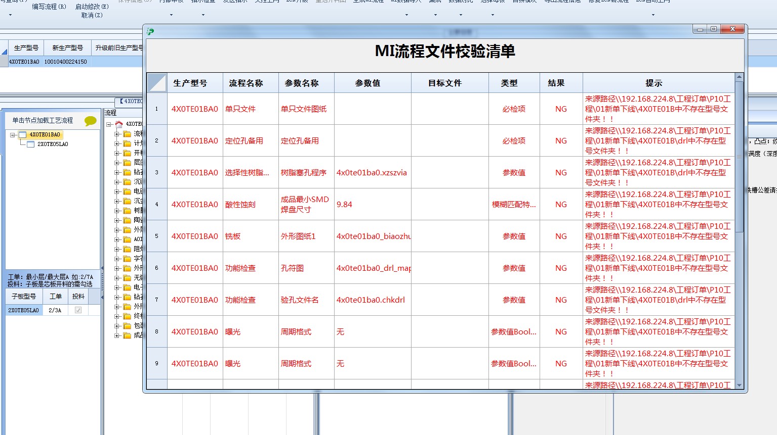Screen dimensions: 777x435
Task: Select the folder icon labeled 开
Action: (127, 153)
